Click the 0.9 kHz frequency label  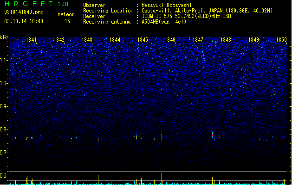point(4,106)
